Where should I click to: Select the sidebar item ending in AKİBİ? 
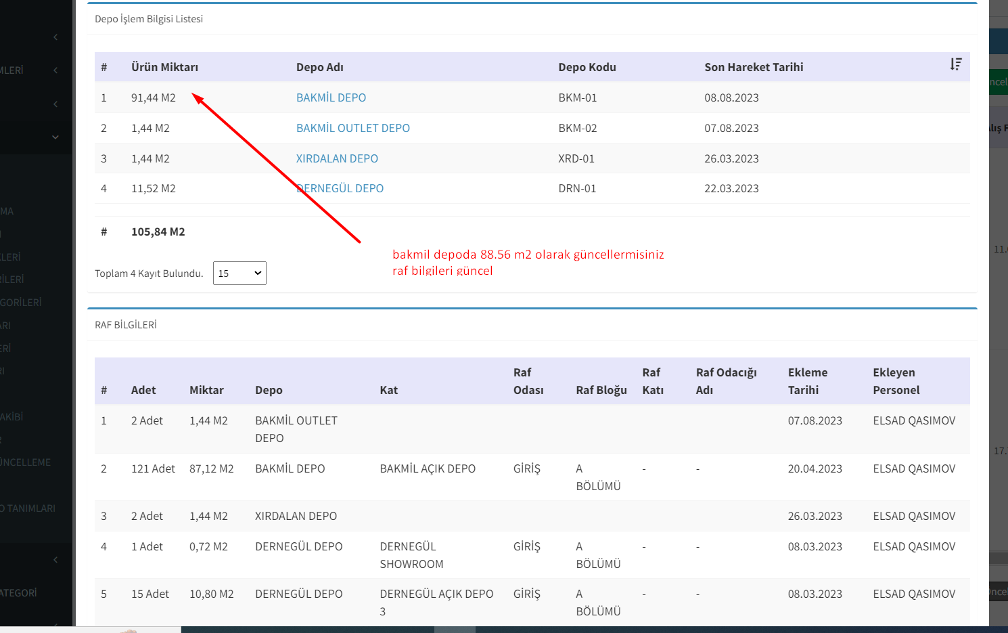[12, 417]
